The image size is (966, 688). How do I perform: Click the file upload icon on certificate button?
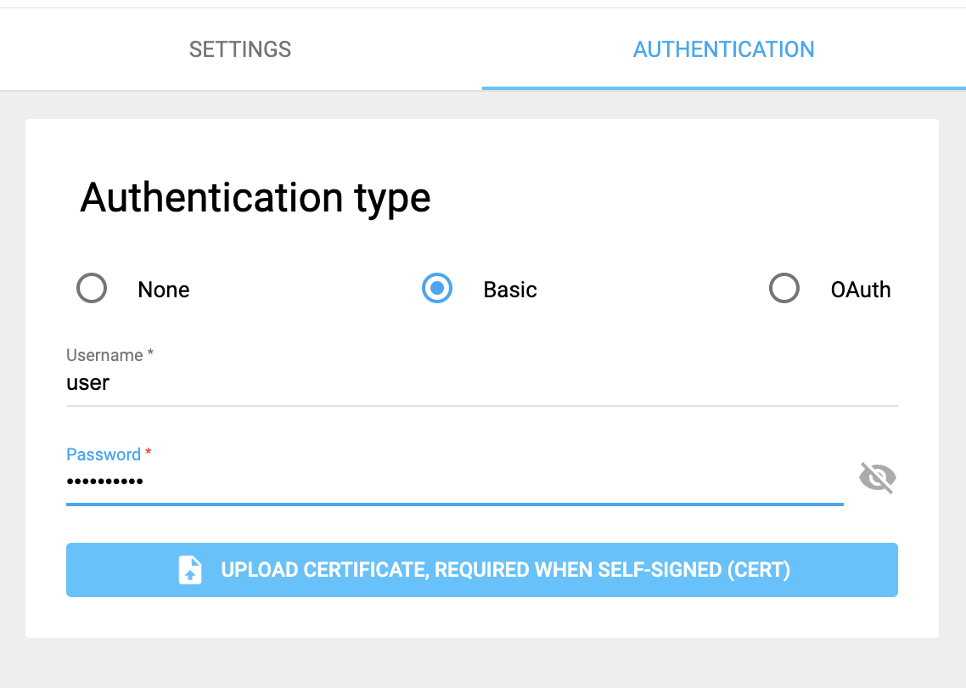click(190, 570)
